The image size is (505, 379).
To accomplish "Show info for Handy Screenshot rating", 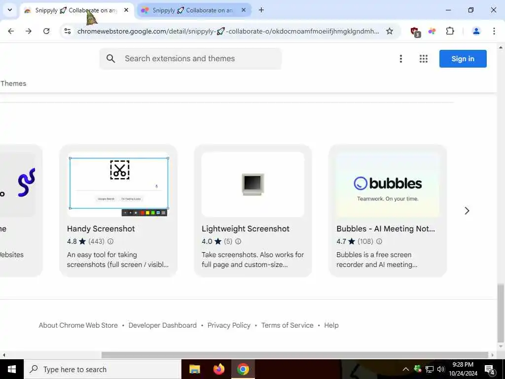I will click(x=110, y=241).
